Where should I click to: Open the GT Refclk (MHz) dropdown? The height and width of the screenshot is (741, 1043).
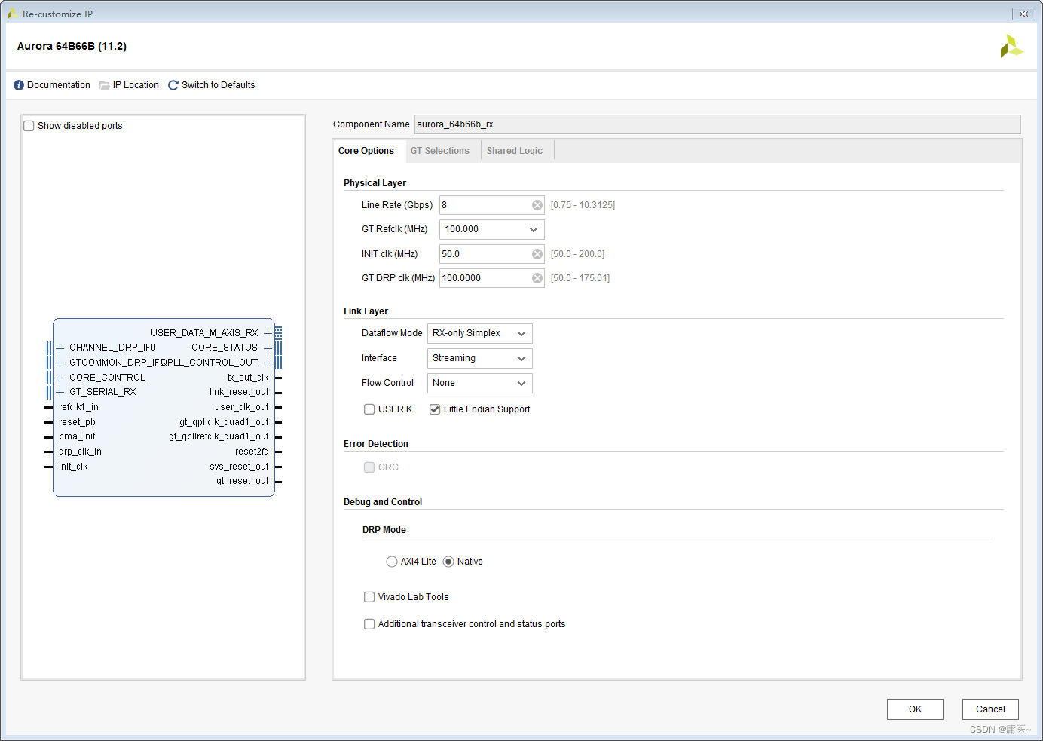(492, 229)
